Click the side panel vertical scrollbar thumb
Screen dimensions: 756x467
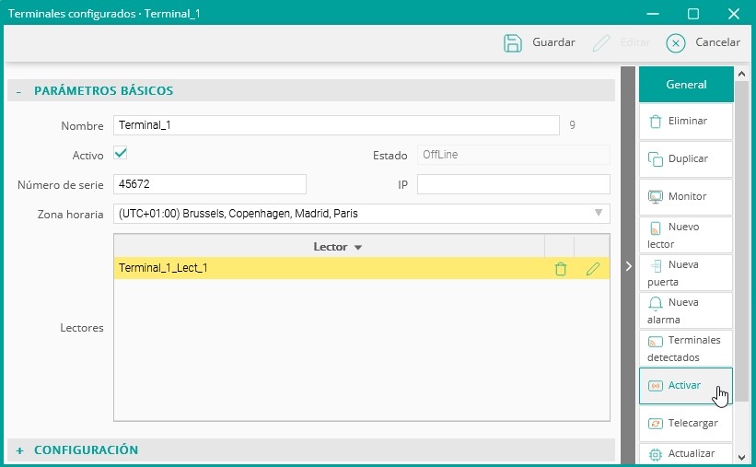pos(741,241)
